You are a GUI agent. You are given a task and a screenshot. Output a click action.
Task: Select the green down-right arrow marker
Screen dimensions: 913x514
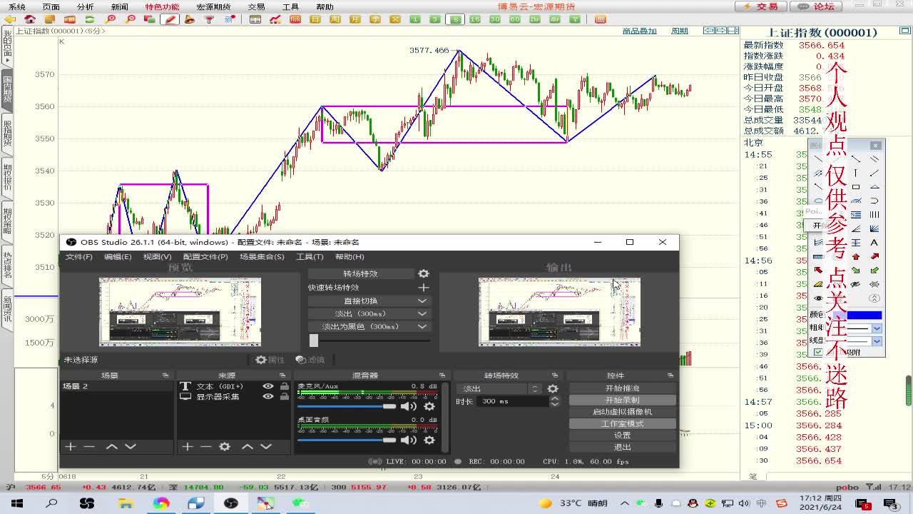856,270
